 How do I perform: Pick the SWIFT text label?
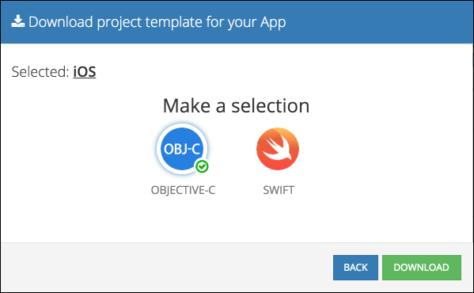point(279,190)
